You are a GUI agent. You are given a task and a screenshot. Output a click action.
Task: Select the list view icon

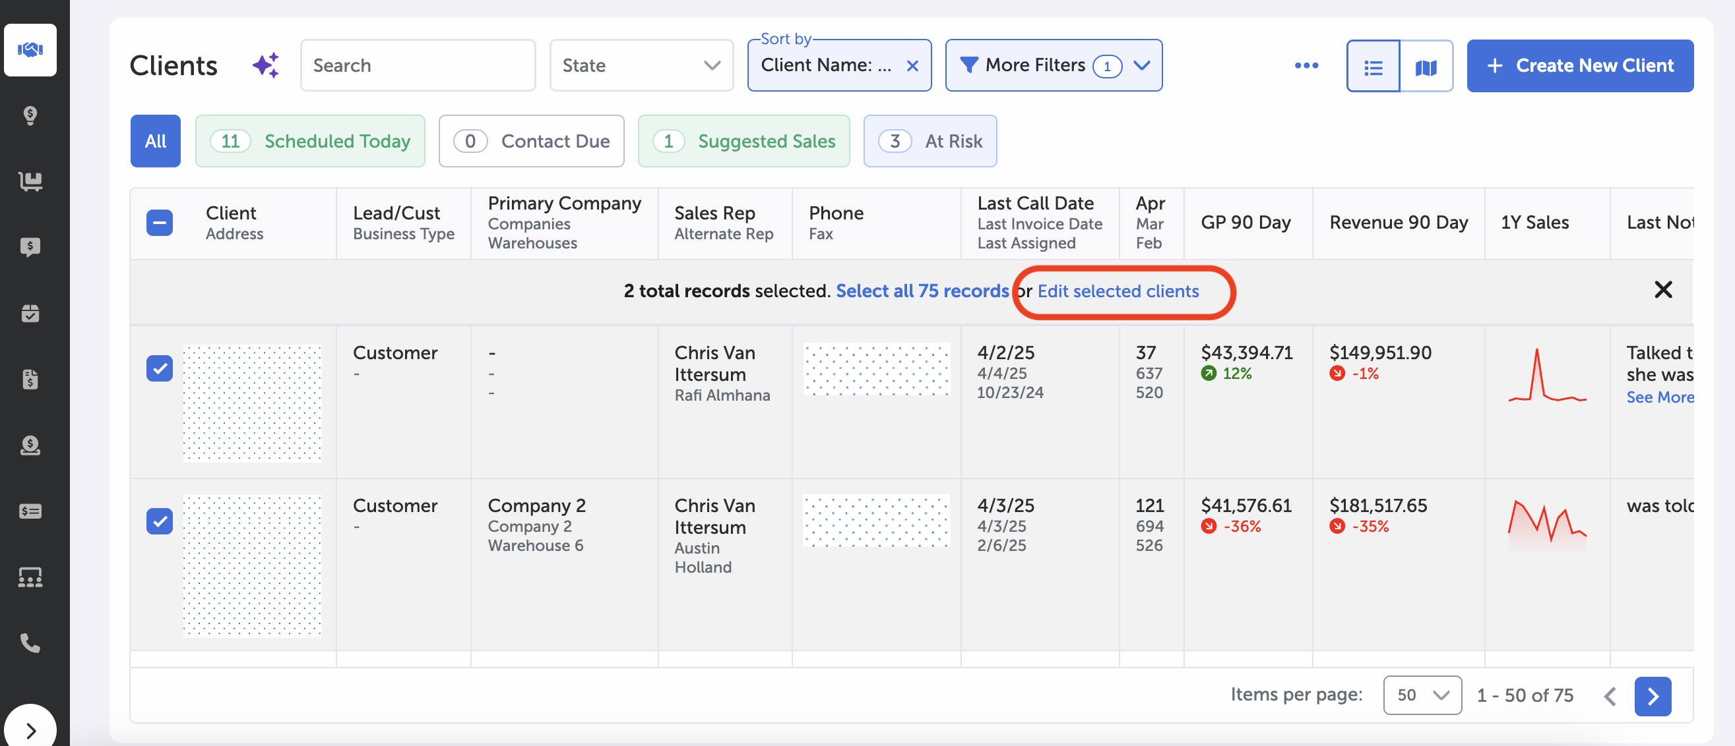1373,66
